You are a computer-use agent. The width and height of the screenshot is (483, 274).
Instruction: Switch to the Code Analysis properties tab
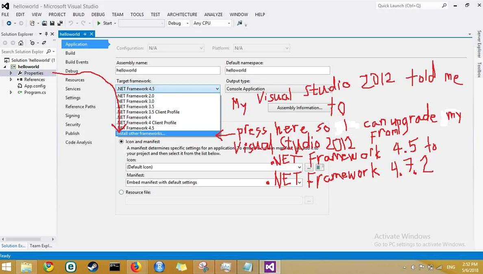[78, 142]
